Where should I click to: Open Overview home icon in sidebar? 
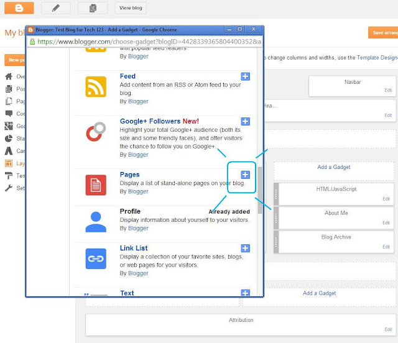9,76
